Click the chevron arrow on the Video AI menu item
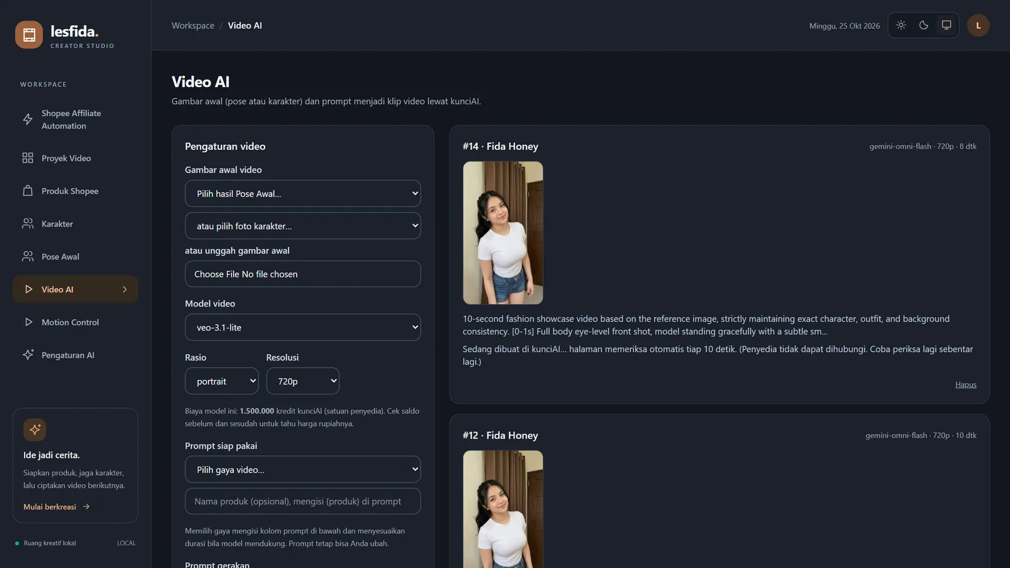The image size is (1010, 568). 125,289
